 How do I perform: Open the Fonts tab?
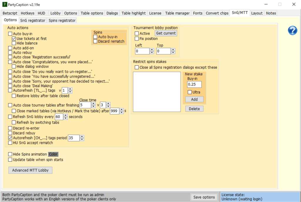click(x=198, y=13)
